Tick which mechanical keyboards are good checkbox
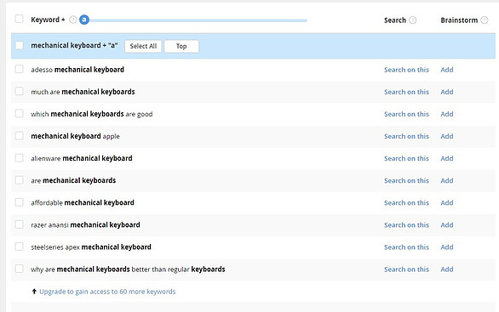The height and width of the screenshot is (312, 499). pos(19,113)
